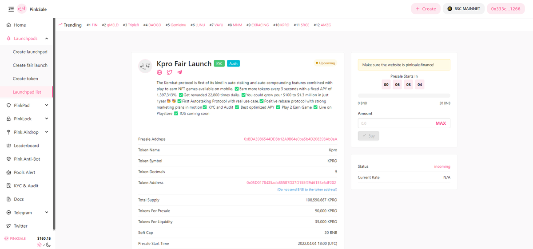Open the Kpro Telegram icon link
Screen dimensions: 533x249
179,72
